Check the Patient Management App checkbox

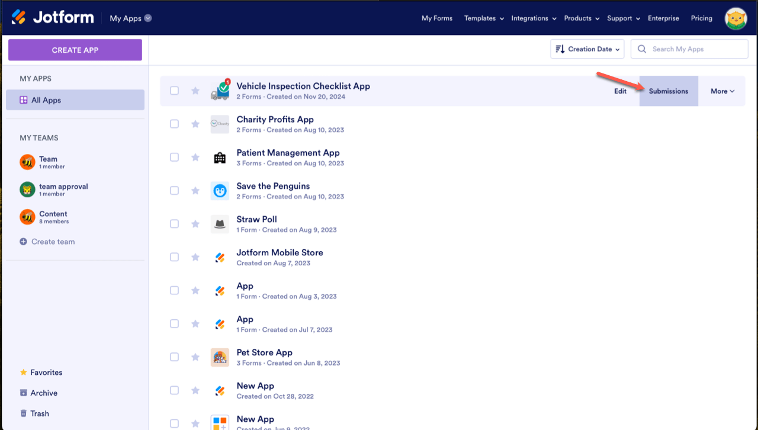tap(174, 157)
